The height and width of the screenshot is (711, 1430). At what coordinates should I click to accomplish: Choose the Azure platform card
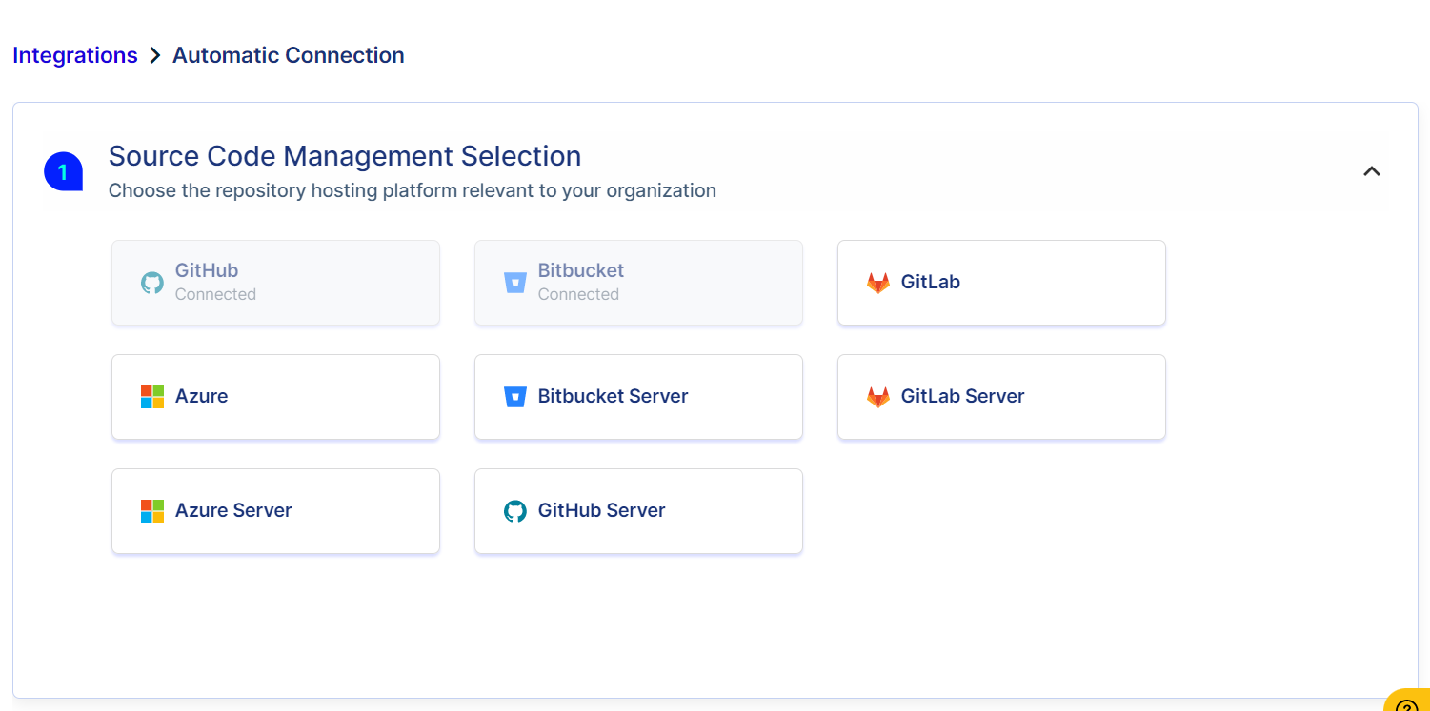[x=275, y=397]
